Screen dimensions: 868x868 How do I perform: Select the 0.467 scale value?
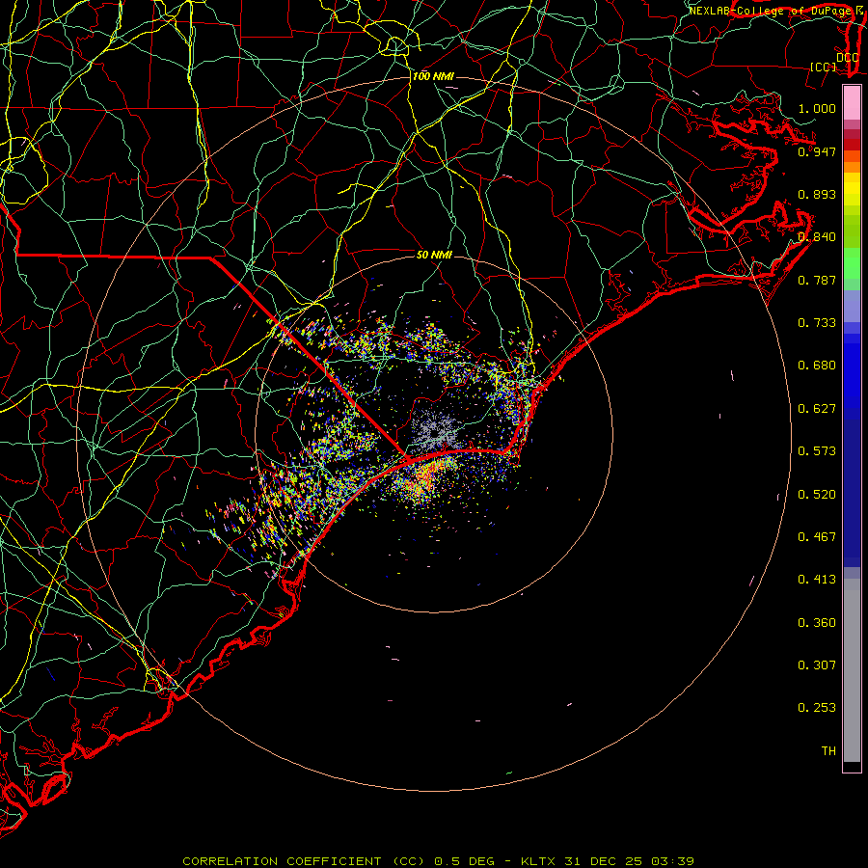pos(817,537)
